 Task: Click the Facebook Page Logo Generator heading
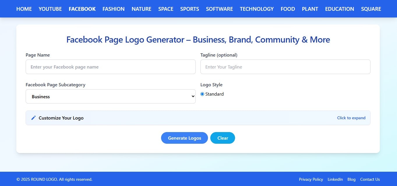pos(198,40)
